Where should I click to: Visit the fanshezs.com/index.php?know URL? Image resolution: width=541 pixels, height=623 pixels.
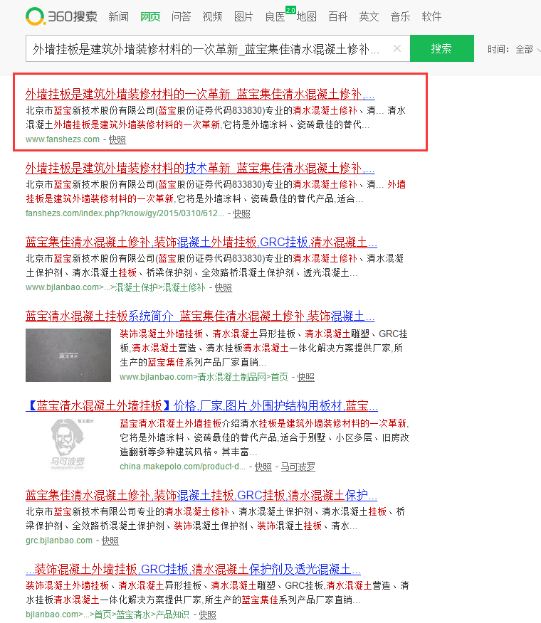125,213
